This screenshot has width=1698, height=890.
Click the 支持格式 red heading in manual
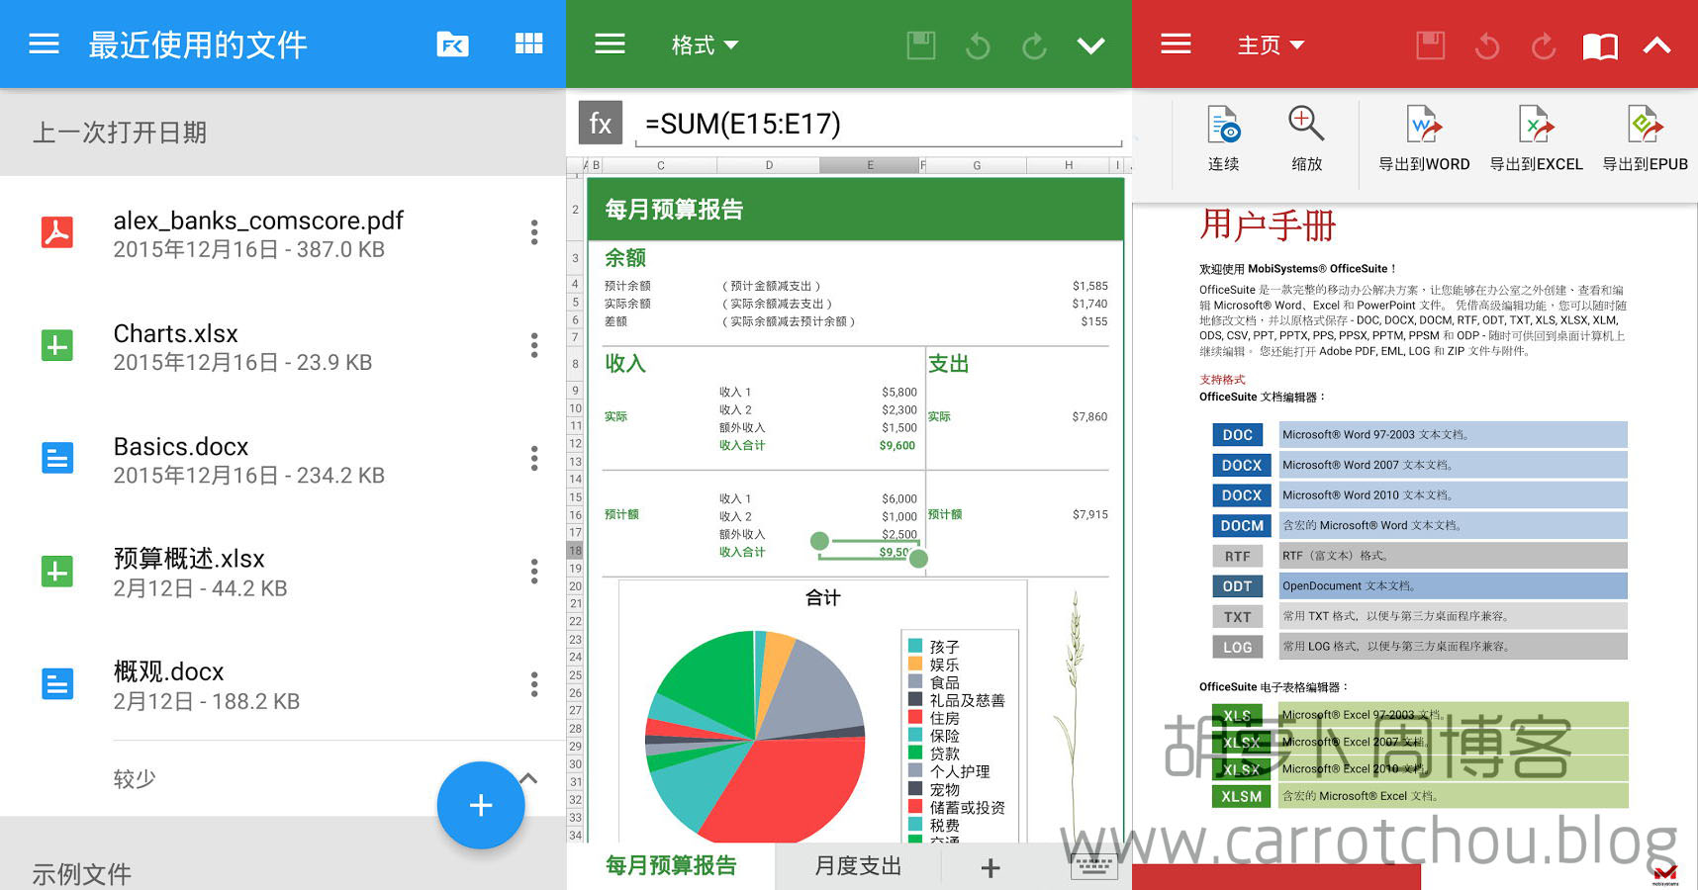pyautogui.click(x=1222, y=379)
